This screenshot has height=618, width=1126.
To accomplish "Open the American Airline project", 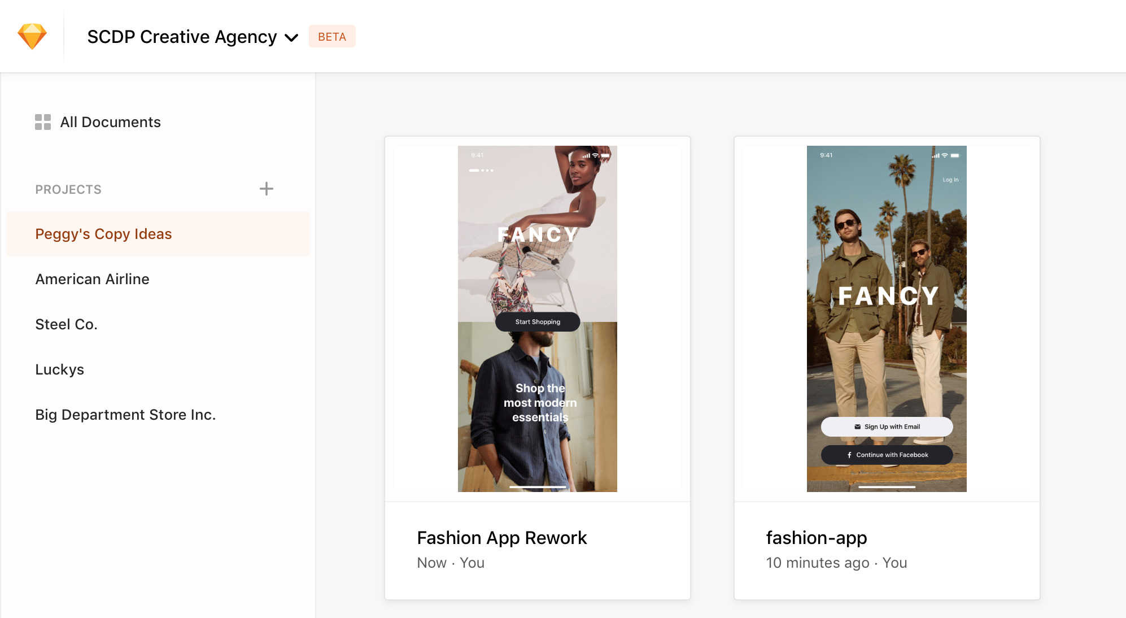I will point(92,279).
